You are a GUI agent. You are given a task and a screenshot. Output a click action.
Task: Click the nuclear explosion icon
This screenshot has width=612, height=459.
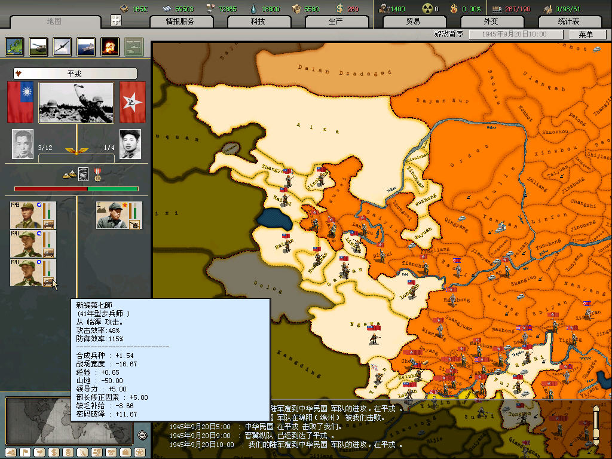pos(110,47)
